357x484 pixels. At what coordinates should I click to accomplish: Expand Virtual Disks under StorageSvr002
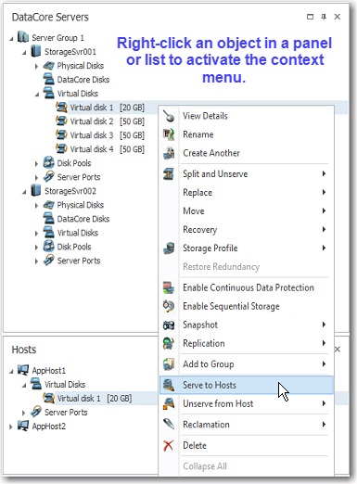36,233
